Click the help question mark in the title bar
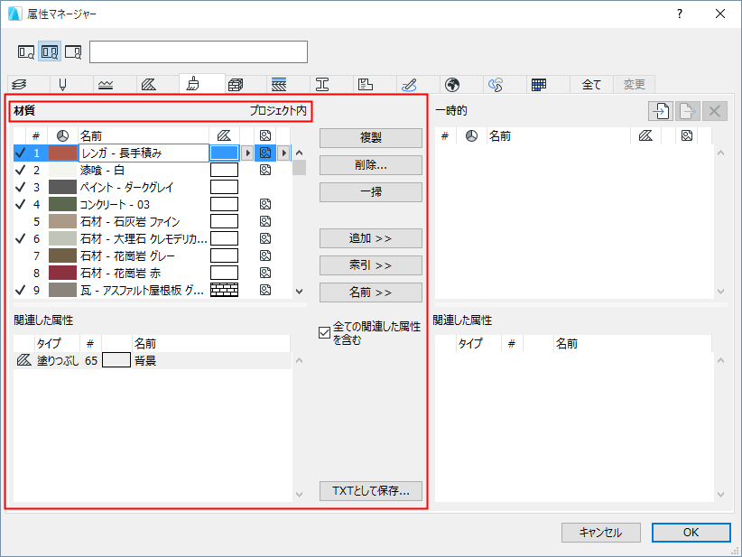 point(680,14)
